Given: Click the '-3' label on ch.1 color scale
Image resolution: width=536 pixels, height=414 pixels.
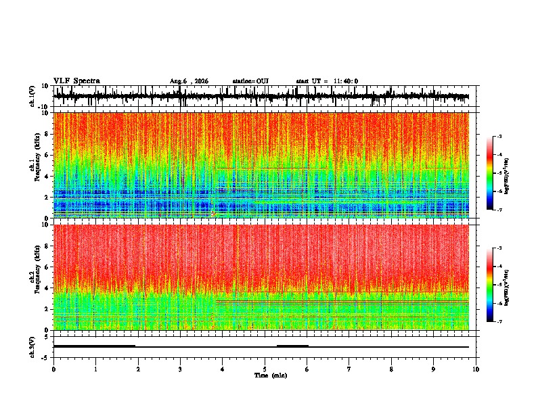Looking at the screenshot, I should [x=499, y=137].
